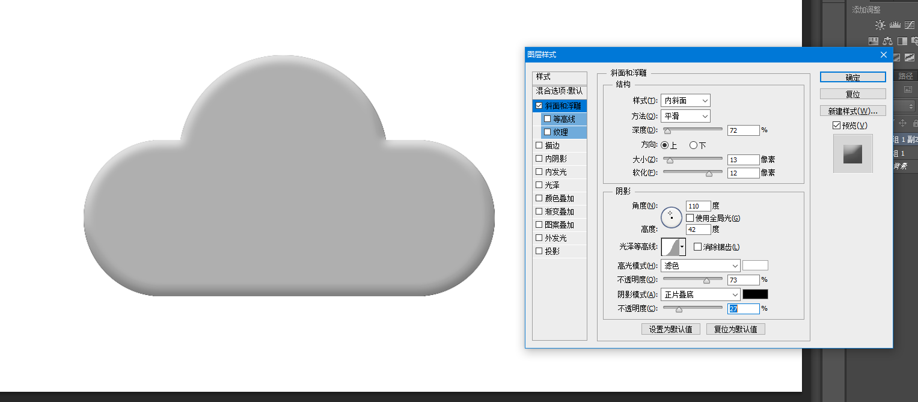Screen dimensions: 918x402
Task: Open the 方法 dropdown showing 平滑
Action: point(685,116)
